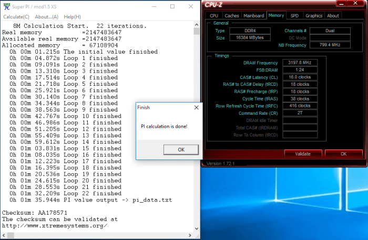Click the tRCD value 18 clocks
The height and width of the screenshot is (240, 368).
coord(300,84)
